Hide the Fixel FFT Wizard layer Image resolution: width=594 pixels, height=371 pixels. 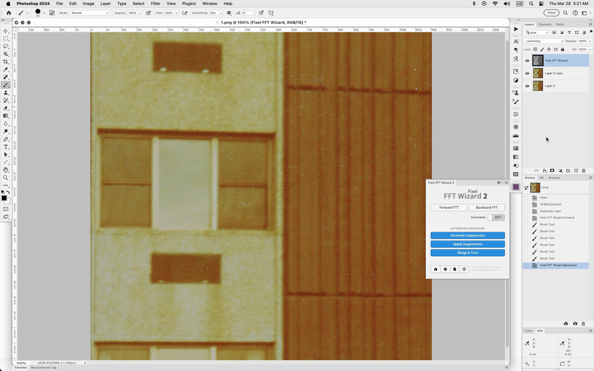[527, 61]
